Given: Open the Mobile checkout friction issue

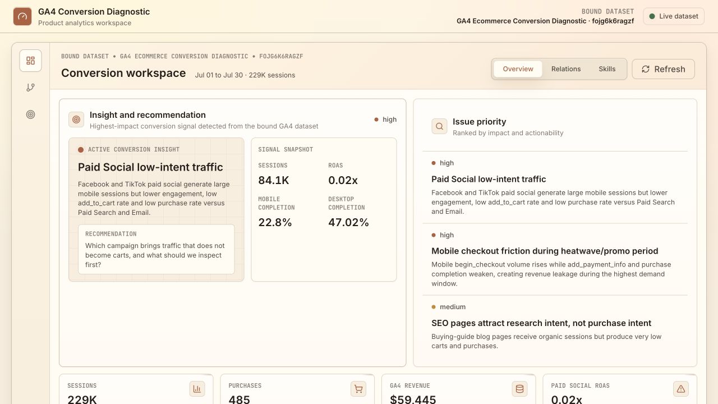Looking at the screenshot, I should pos(555,259).
